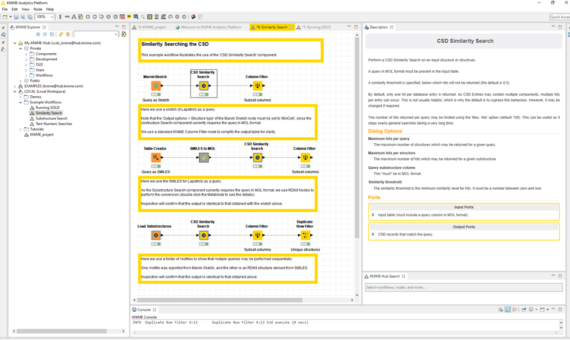Click the SMILES to MOL node
570x340 pixels.
point(204,157)
